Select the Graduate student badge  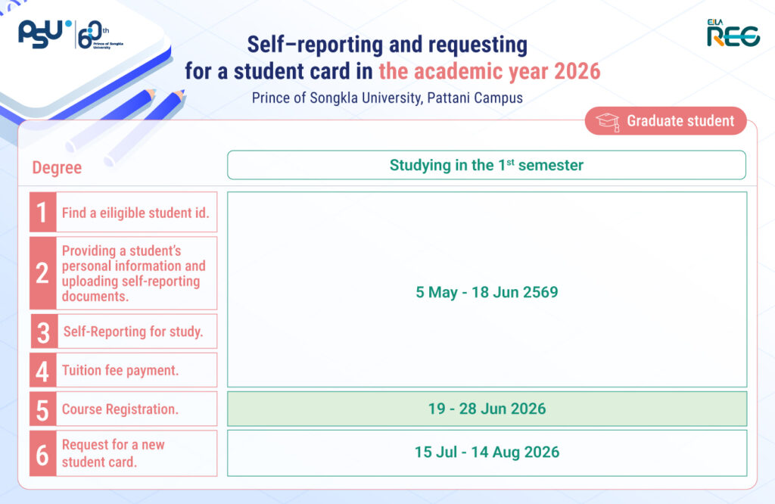pos(666,121)
